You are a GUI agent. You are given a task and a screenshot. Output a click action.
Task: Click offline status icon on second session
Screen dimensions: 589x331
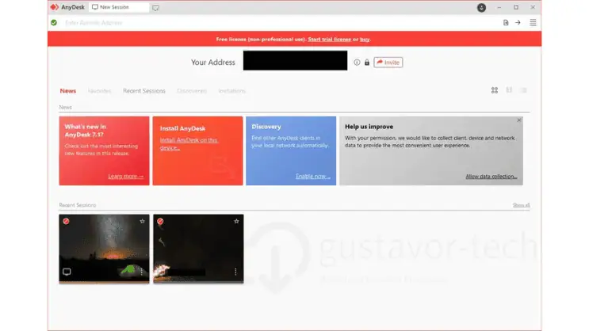coord(160,221)
